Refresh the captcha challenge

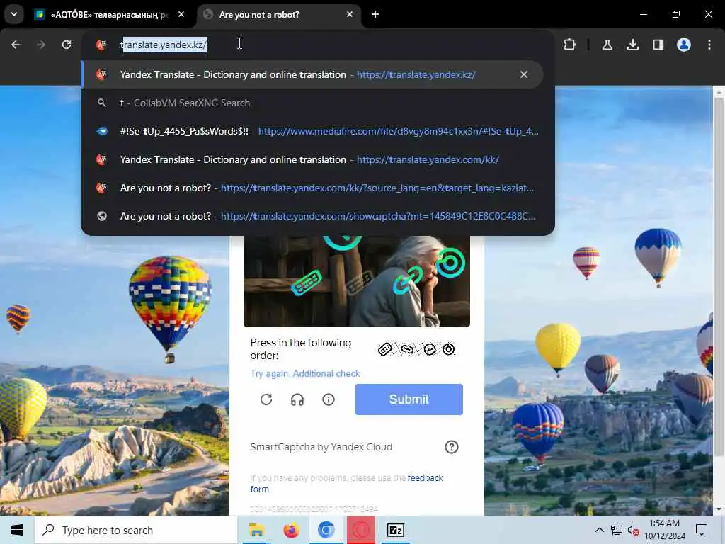(x=266, y=399)
